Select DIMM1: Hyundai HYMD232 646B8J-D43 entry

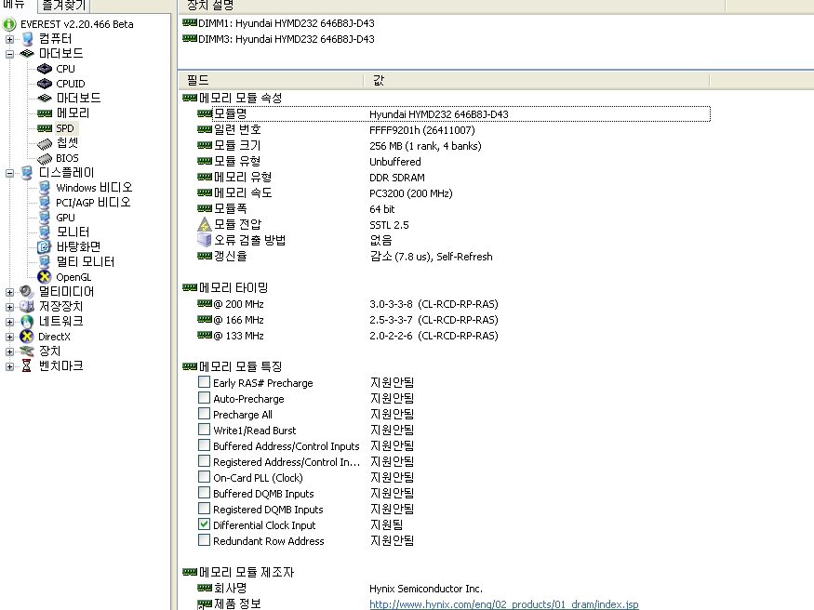point(279,23)
